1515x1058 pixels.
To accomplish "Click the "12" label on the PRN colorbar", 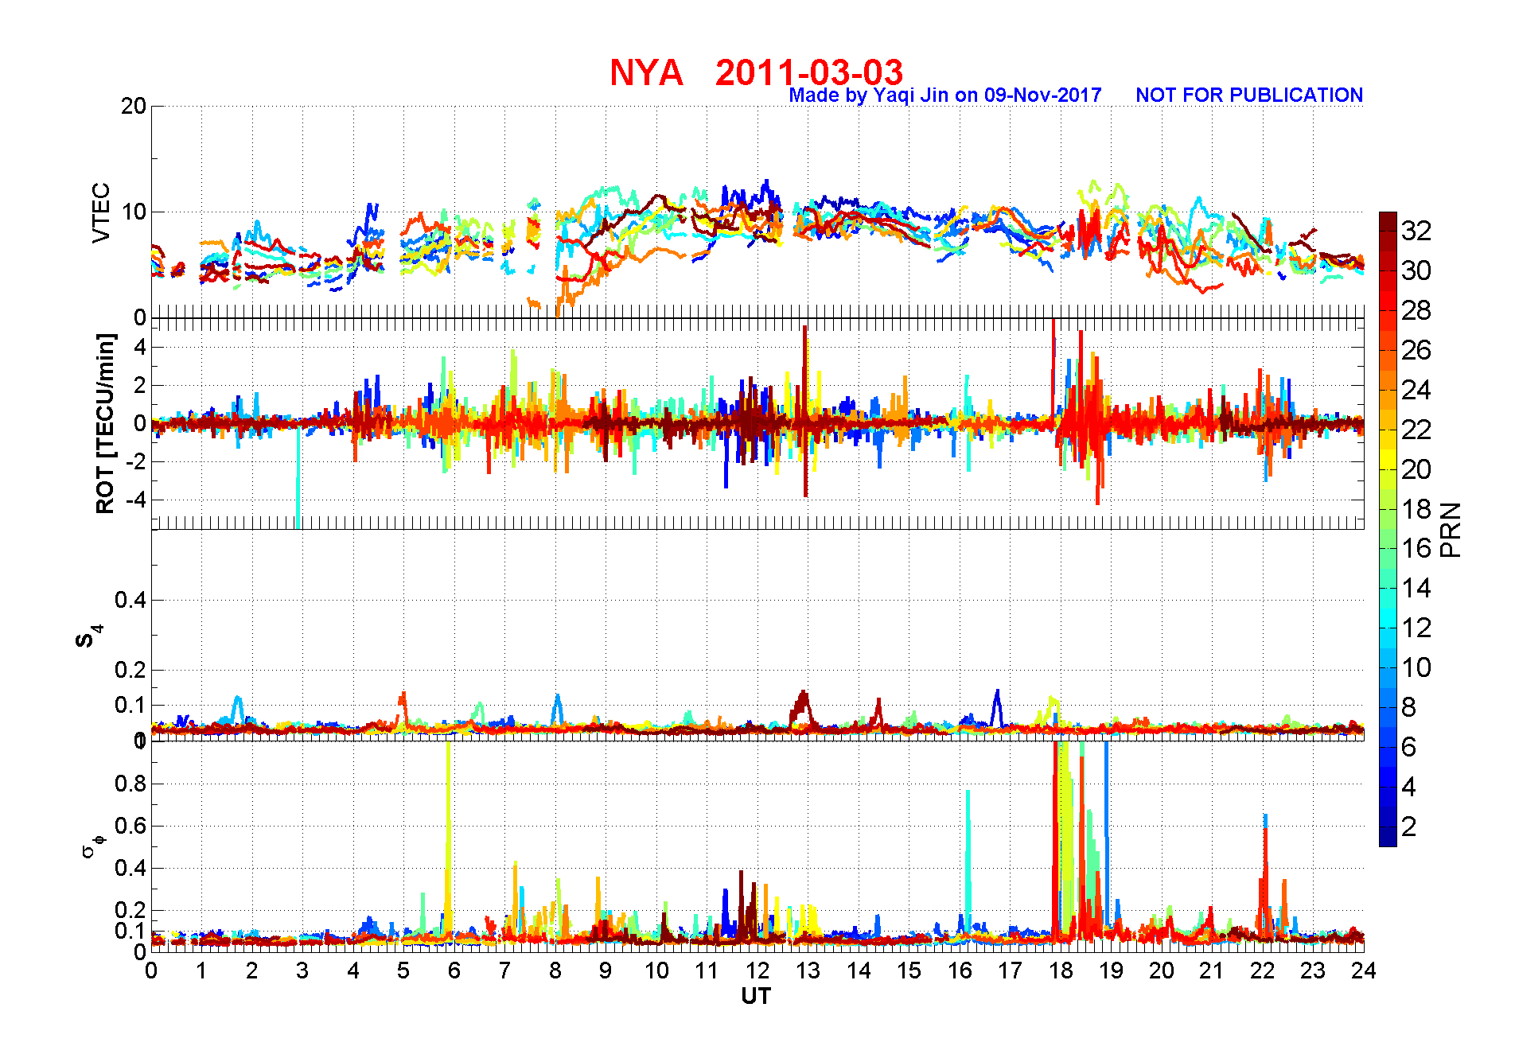I will [x=1416, y=628].
